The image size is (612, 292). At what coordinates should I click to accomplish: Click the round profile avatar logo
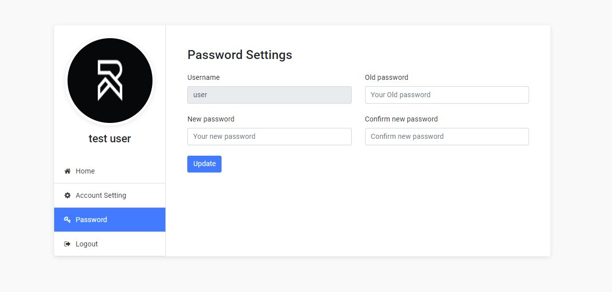click(110, 80)
